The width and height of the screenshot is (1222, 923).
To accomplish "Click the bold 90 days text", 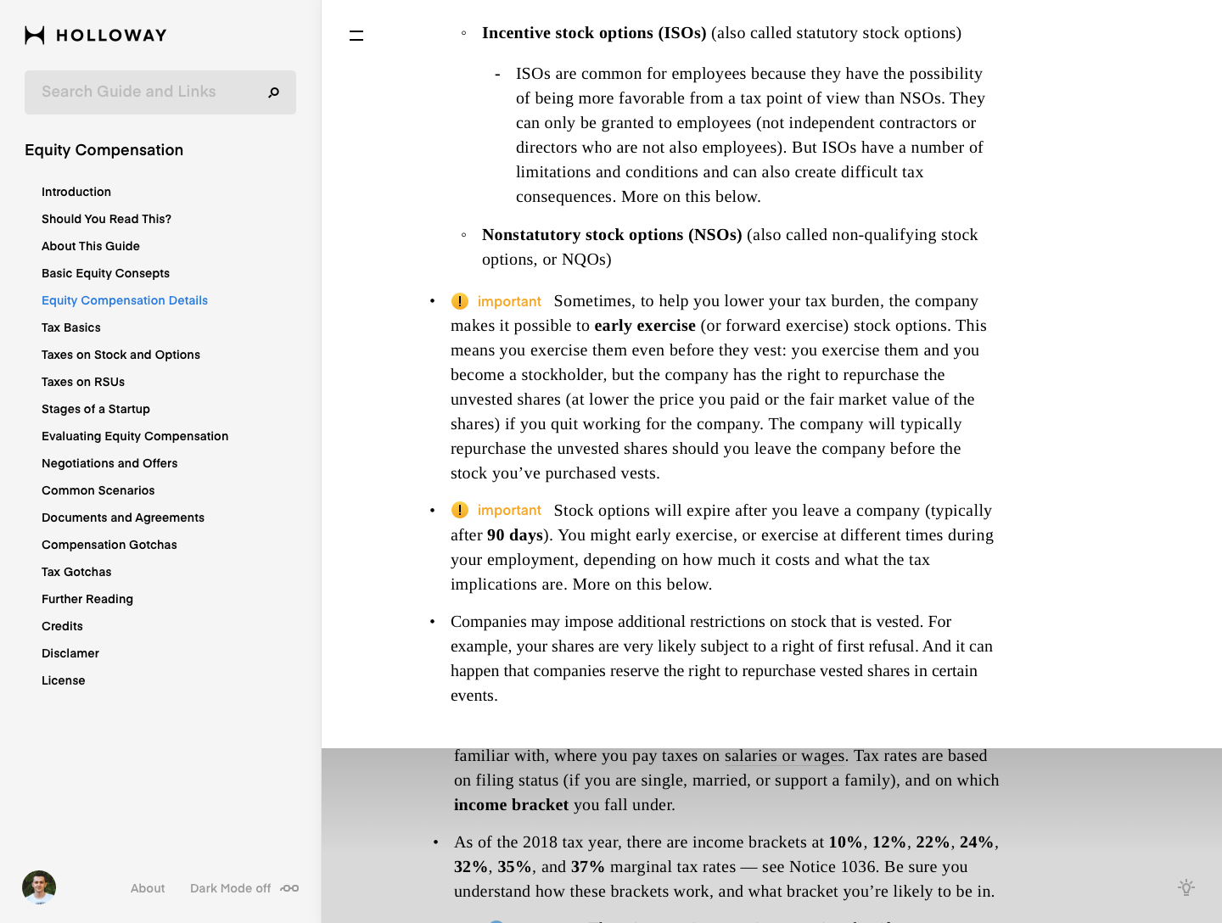I will pyautogui.click(x=515, y=535).
